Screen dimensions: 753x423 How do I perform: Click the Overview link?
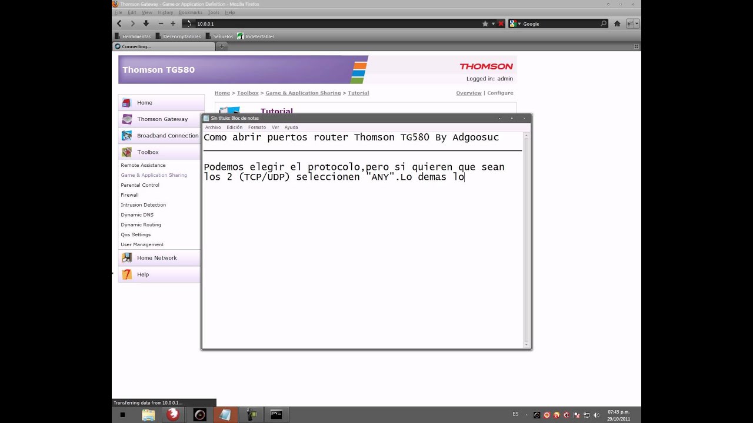pos(469,93)
